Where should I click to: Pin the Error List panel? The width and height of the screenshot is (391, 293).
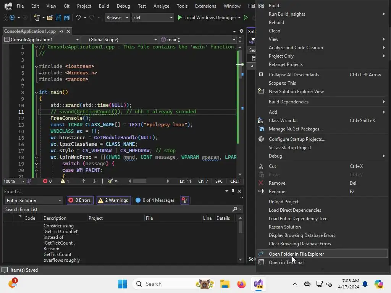point(233,191)
